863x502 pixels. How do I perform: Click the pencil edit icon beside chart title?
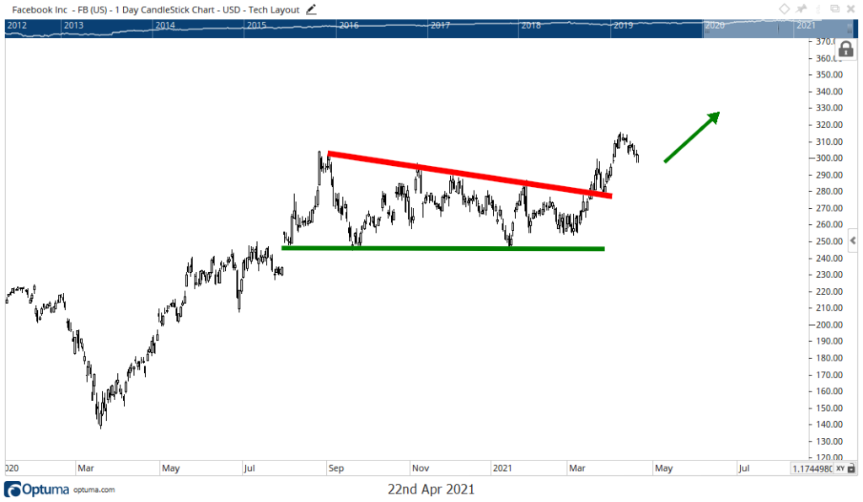[311, 9]
